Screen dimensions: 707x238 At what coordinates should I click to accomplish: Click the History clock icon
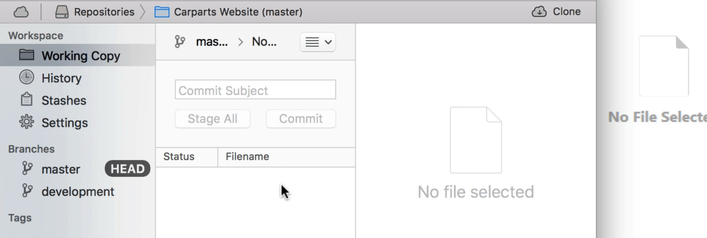(27, 78)
